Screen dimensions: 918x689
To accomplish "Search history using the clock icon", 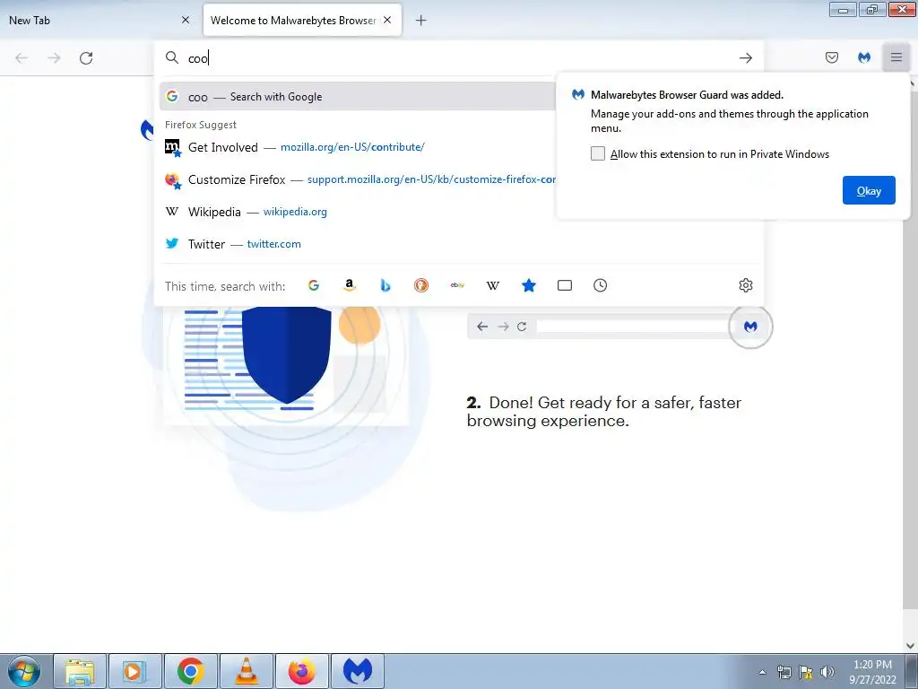I will (x=600, y=285).
